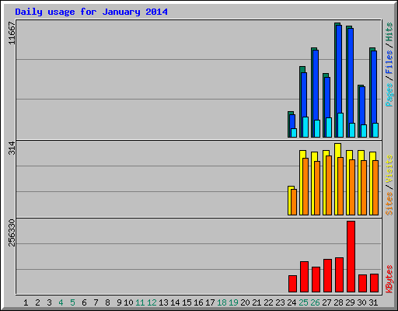
Task: Click day 31 on the x-axis
Action: 373,302
